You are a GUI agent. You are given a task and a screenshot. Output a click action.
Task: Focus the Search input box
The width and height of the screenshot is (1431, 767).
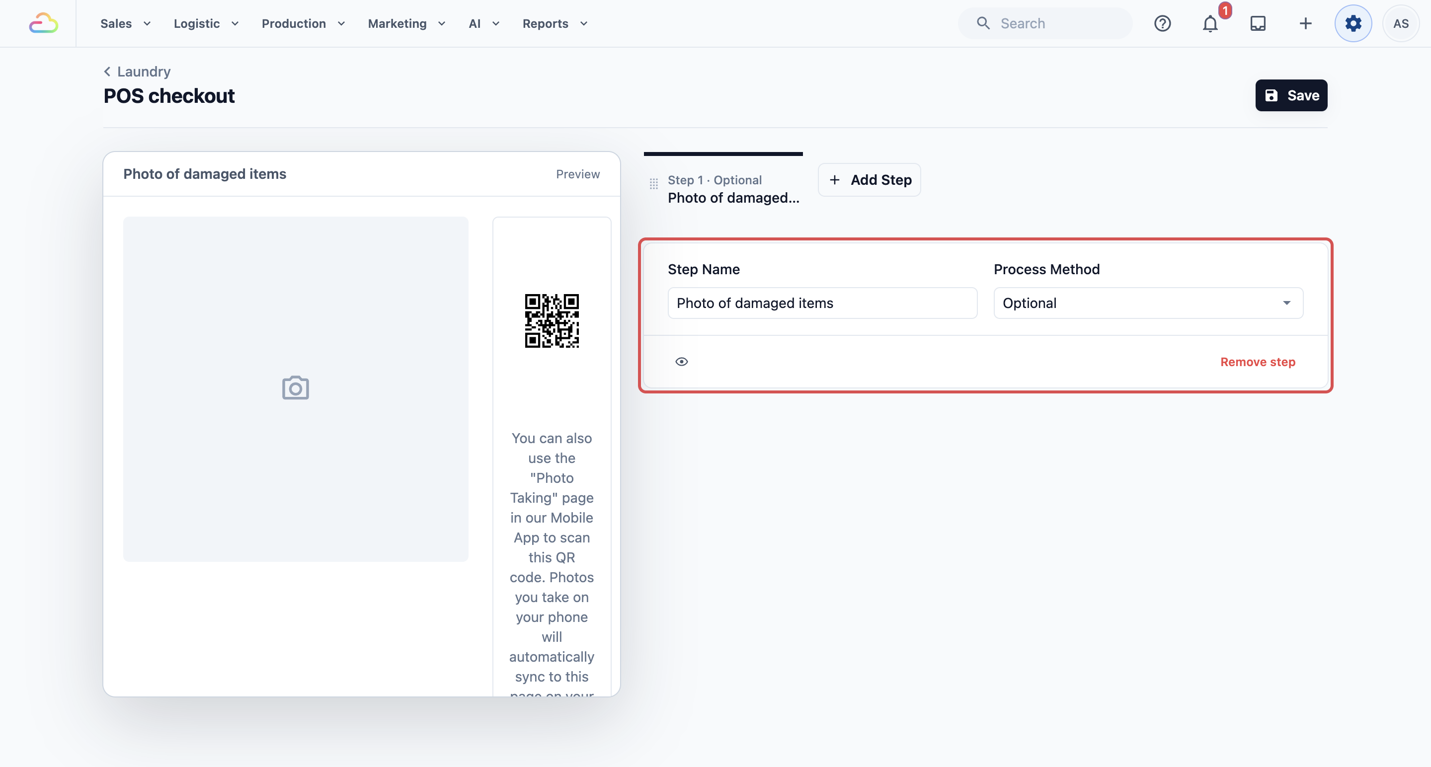[x=1044, y=23]
